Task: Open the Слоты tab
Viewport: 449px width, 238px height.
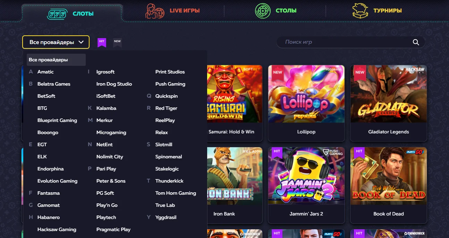Action: pyautogui.click(x=72, y=13)
